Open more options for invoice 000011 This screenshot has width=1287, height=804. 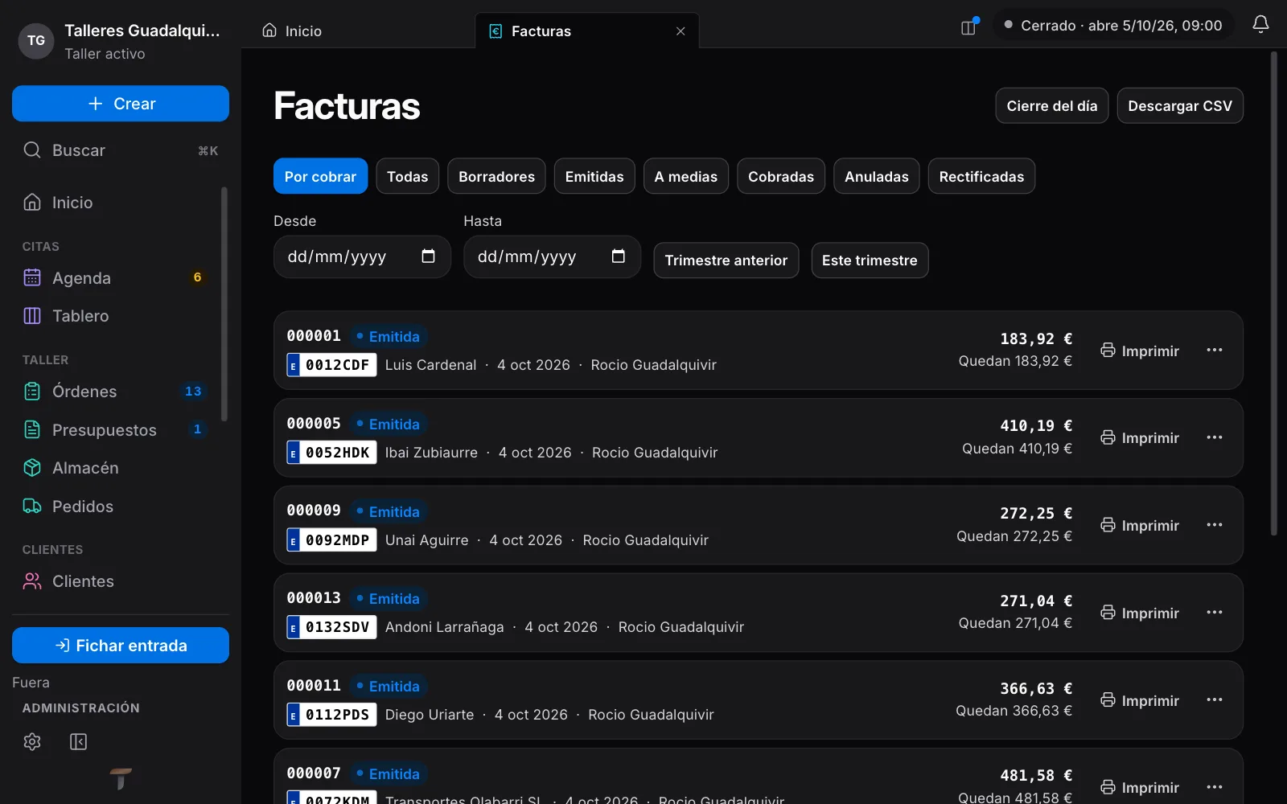1215,700
